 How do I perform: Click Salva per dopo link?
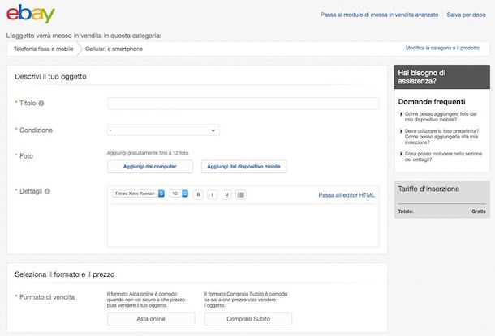pyautogui.click(x=467, y=15)
